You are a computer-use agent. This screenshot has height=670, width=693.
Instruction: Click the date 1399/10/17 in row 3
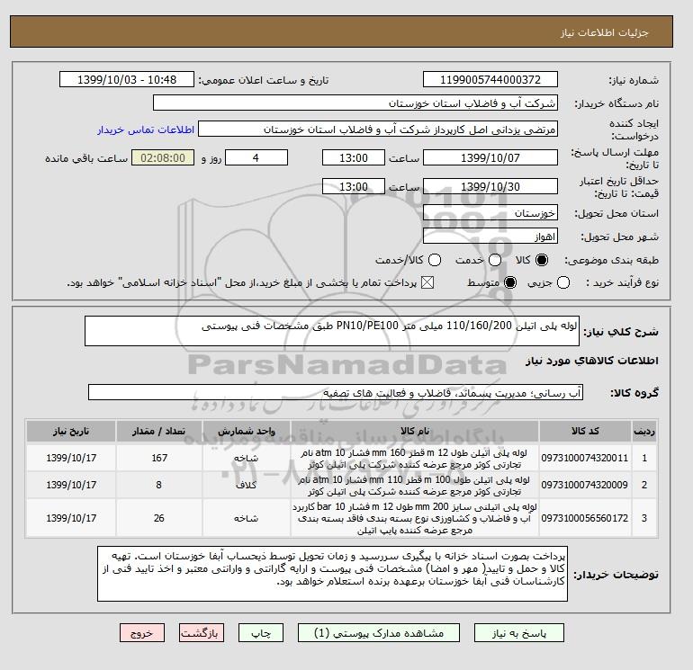[71, 518]
